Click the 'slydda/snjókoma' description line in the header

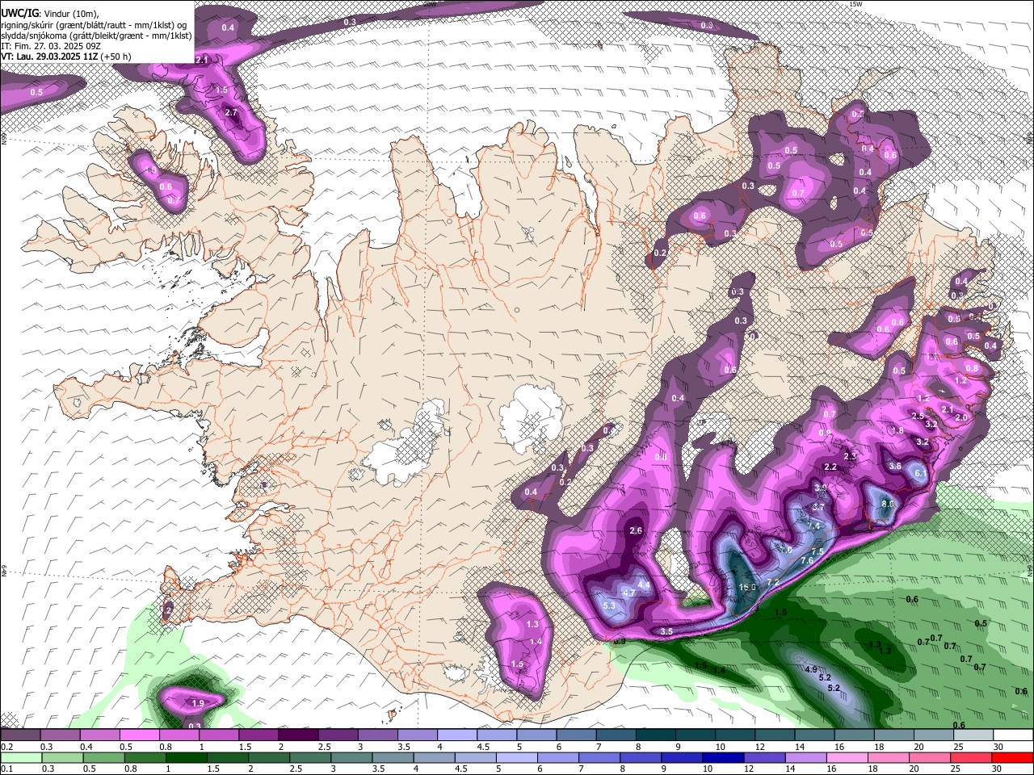tap(96, 36)
